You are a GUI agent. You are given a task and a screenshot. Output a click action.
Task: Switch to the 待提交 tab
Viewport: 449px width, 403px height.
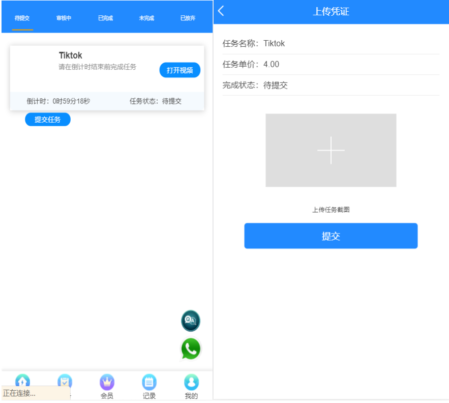pos(22,18)
